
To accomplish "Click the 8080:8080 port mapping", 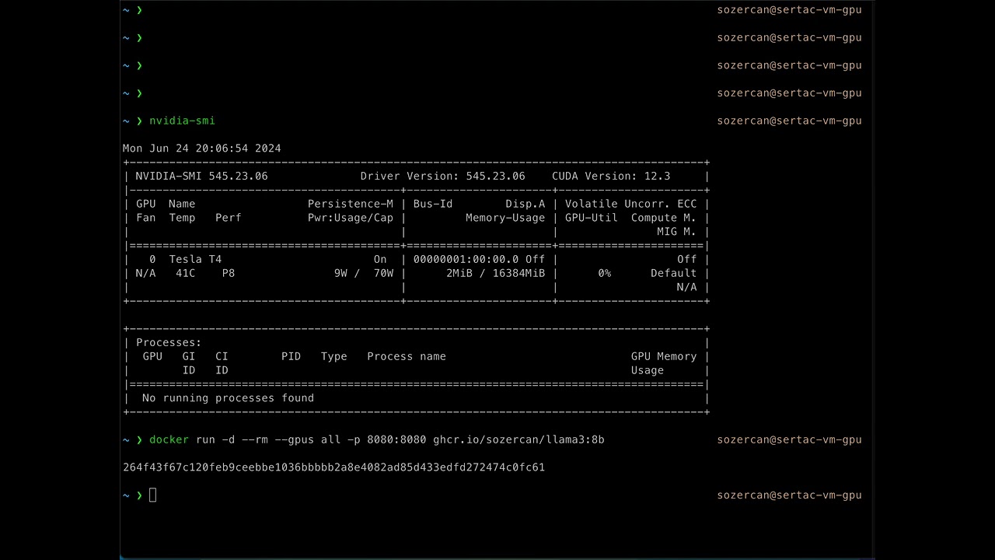I will [x=396, y=439].
